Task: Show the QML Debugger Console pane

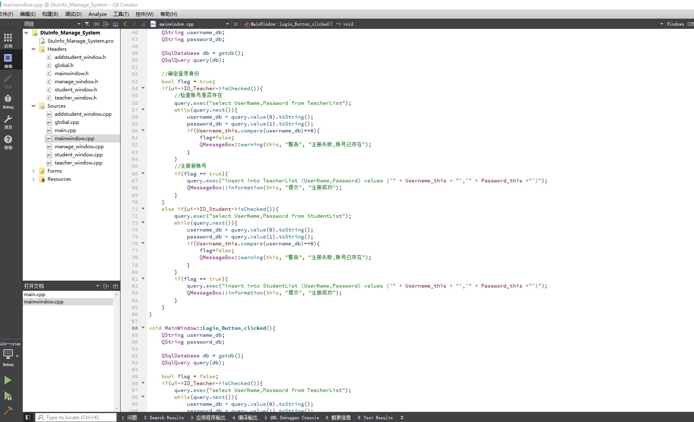Action: [291, 418]
